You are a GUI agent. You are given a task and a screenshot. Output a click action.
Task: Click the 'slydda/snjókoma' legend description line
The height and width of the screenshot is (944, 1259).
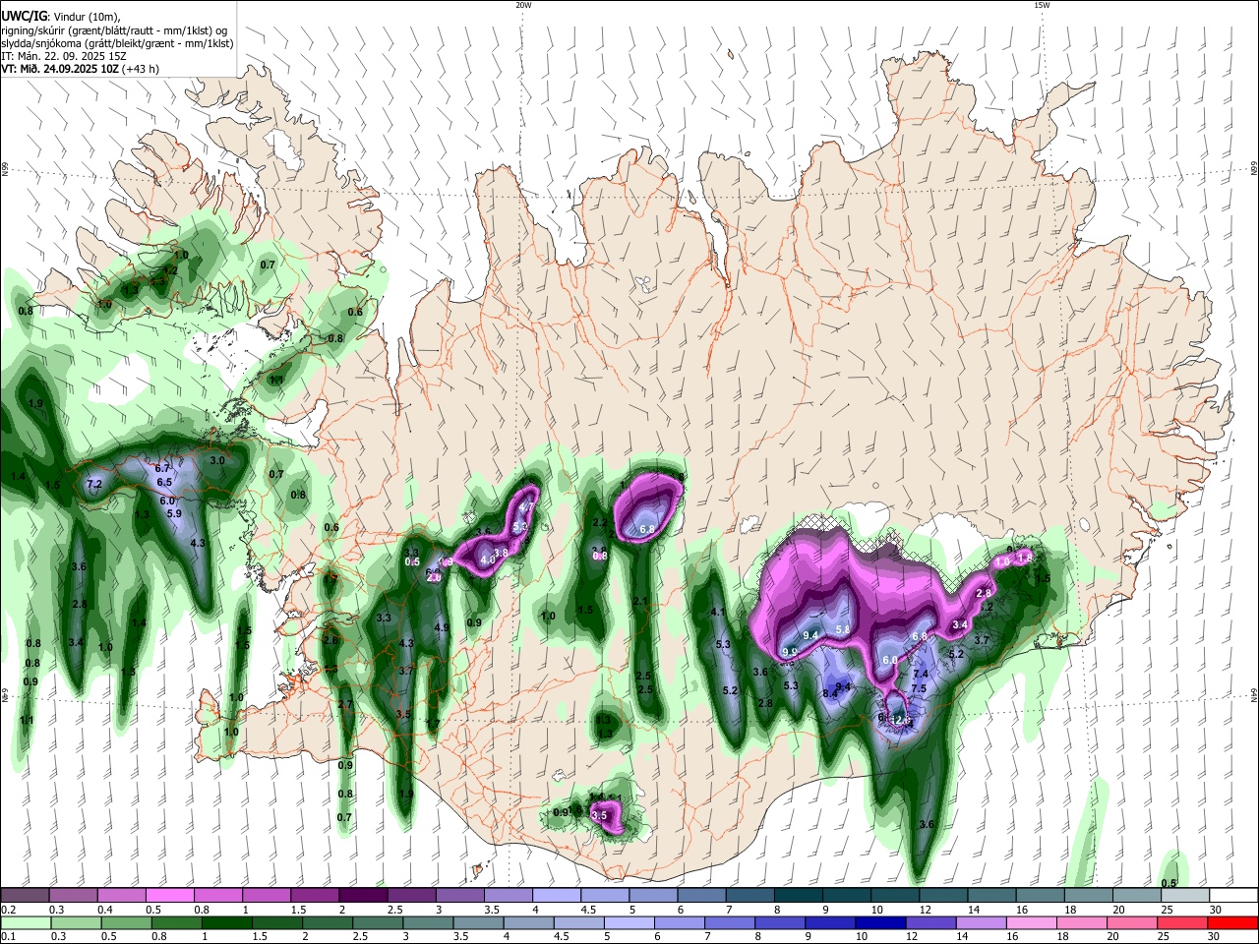[x=117, y=43]
